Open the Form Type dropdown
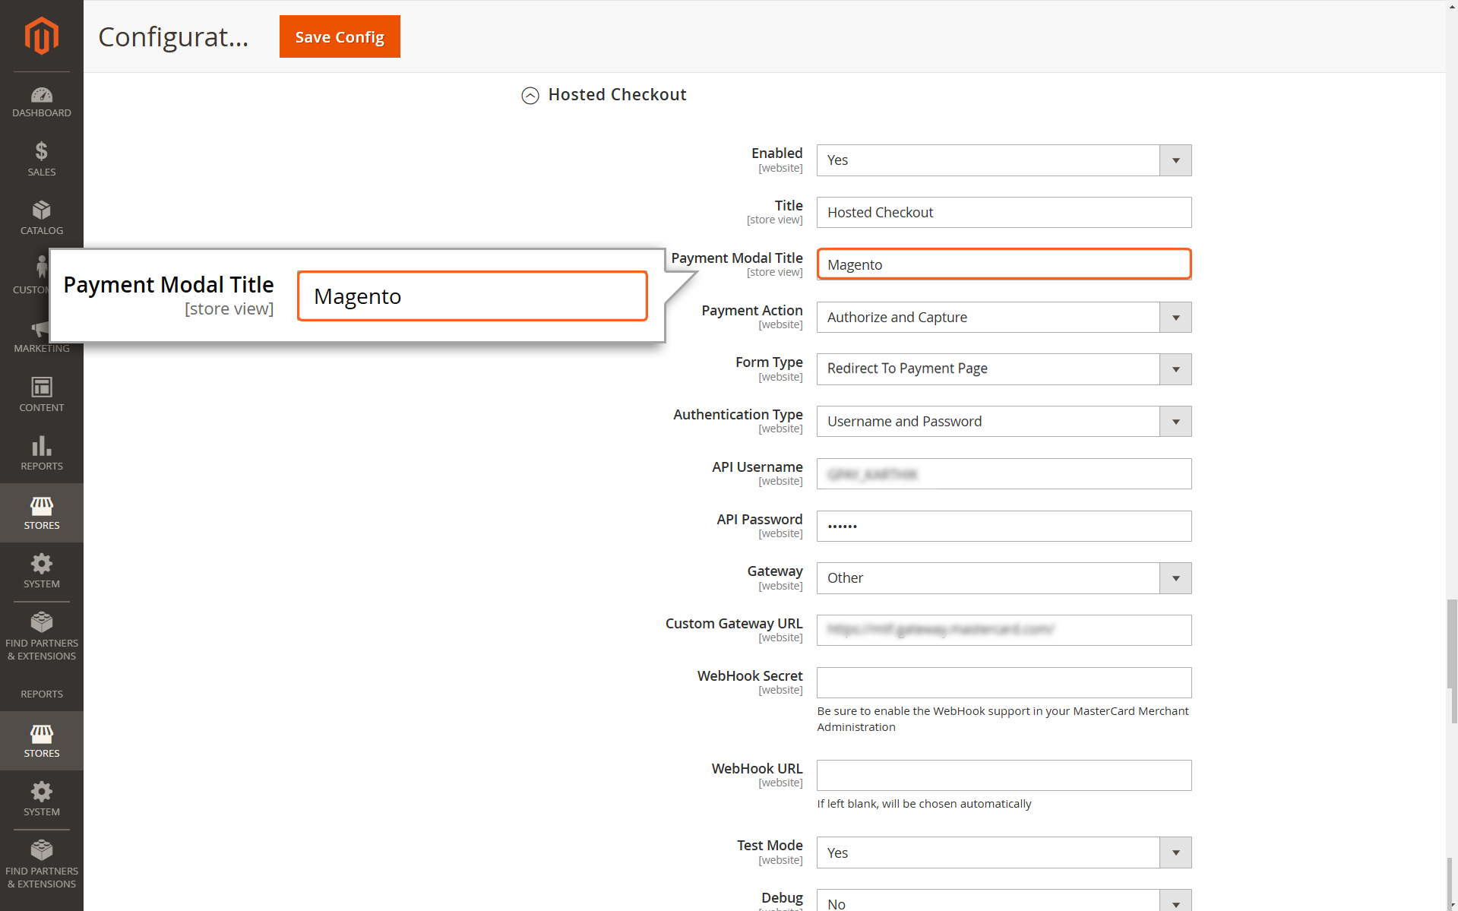This screenshot has height=911, width=1458. pyautogui.click(x=1004, y=369)
